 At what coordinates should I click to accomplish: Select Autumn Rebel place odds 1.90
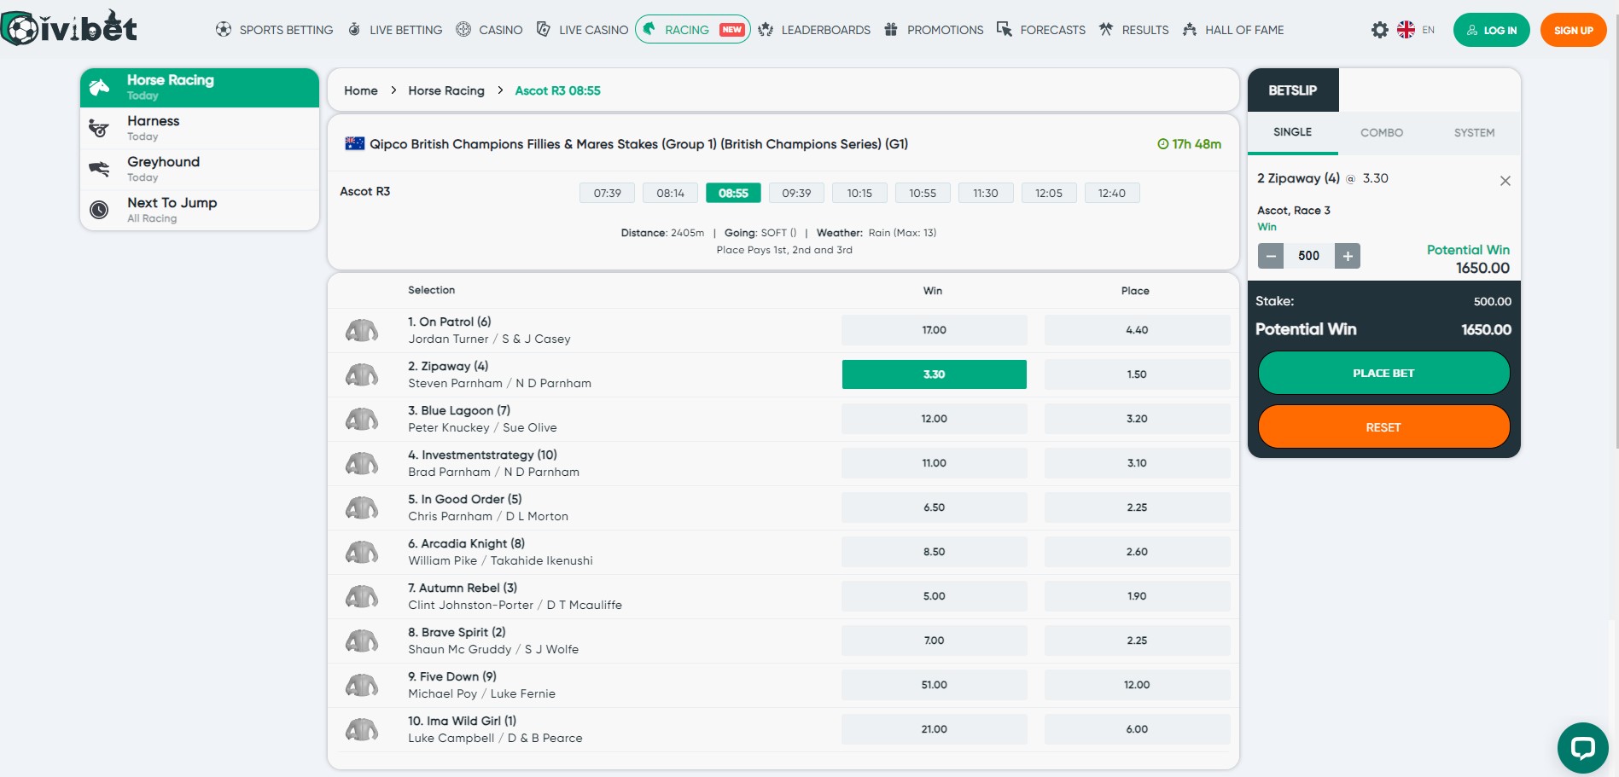point(1137,596)
